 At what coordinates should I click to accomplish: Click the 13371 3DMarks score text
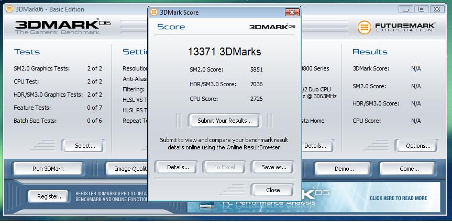[224, 52]
